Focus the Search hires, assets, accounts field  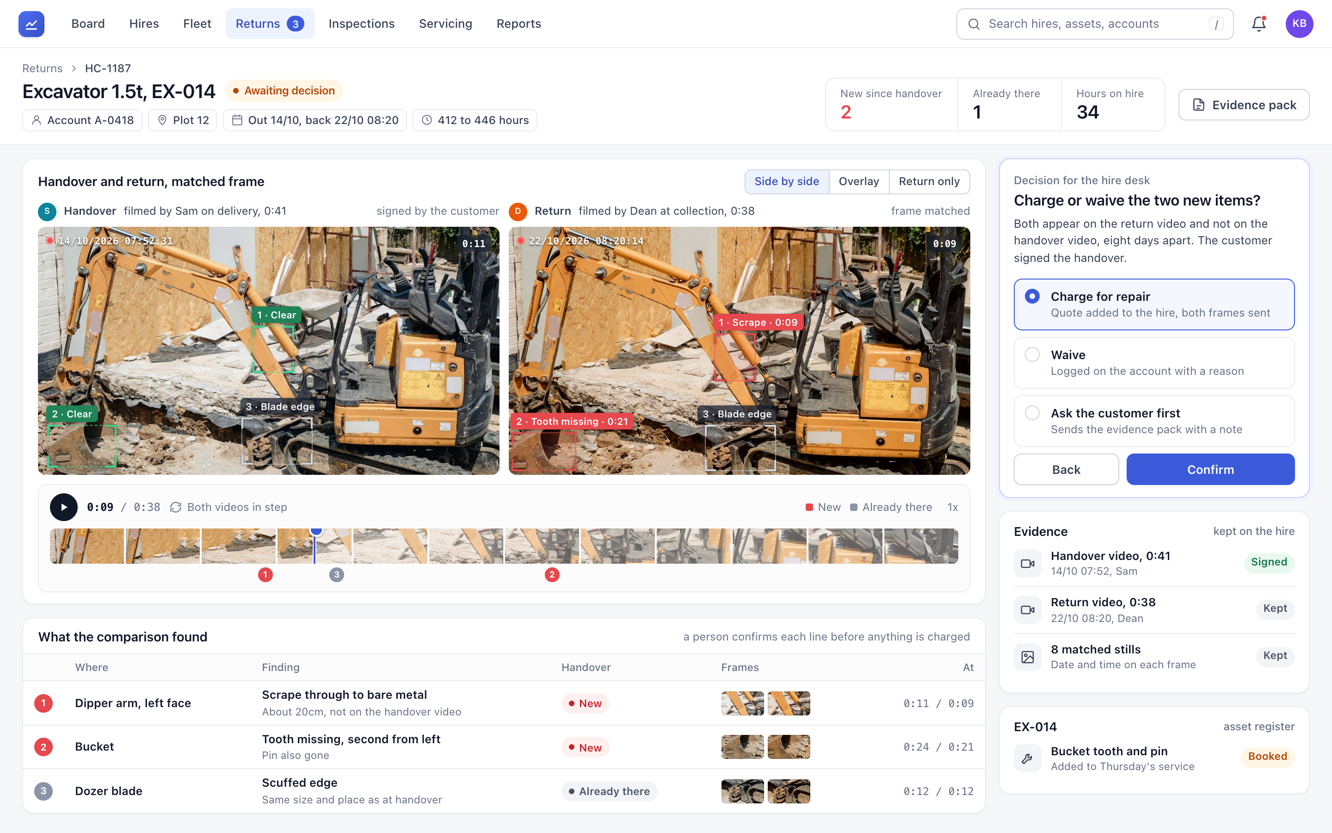pyautogui.click(x=1095, y=24)
